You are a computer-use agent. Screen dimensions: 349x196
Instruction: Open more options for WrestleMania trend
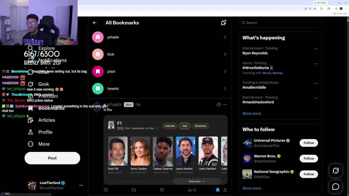click(316, 64)
